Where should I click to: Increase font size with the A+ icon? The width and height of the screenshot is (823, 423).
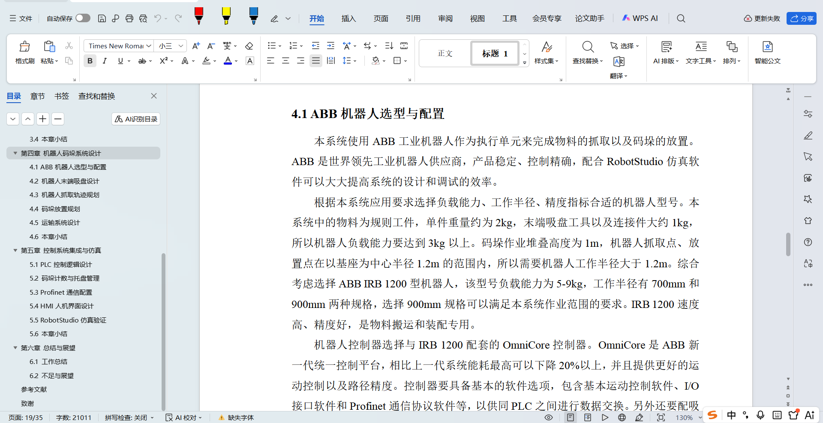click(196, 46)
